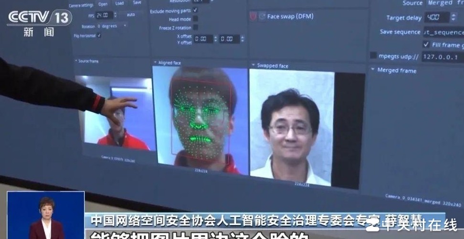Click the reset icon beside Face swap (DFM)

pos(262,16)
